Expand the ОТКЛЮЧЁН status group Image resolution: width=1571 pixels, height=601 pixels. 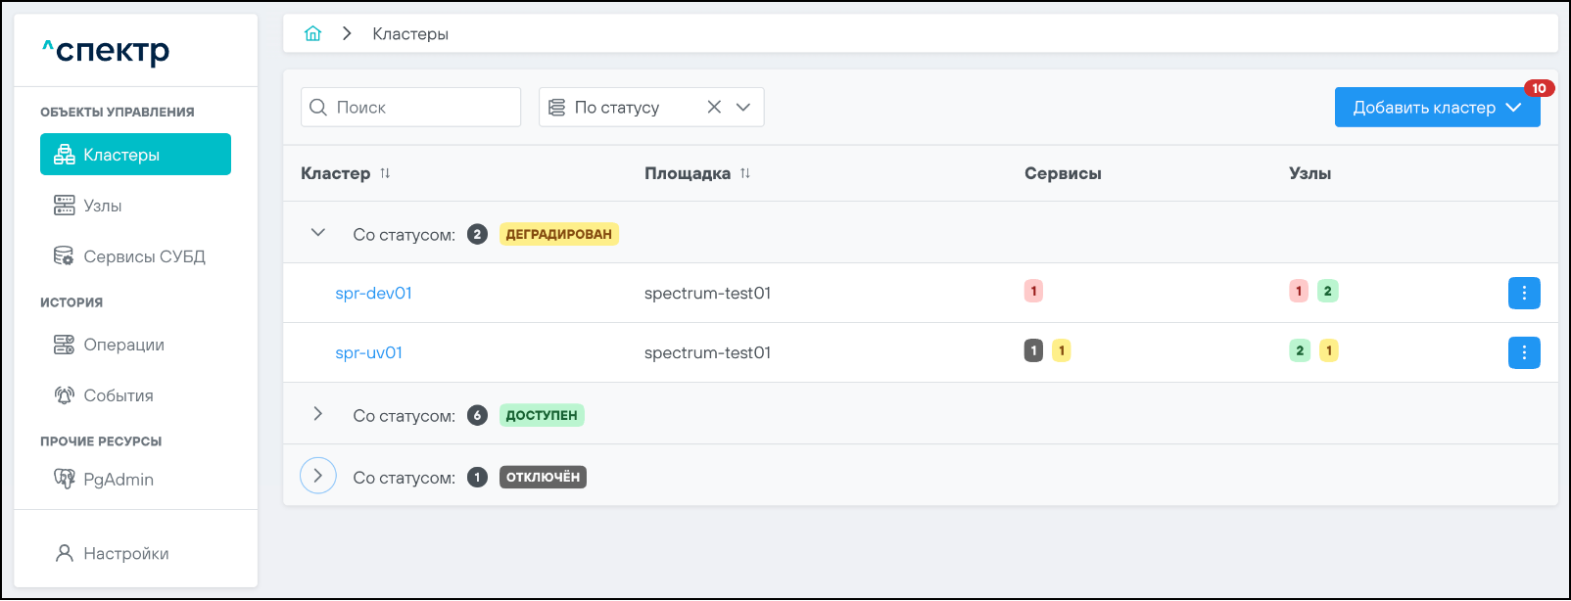tap(317, 476)
